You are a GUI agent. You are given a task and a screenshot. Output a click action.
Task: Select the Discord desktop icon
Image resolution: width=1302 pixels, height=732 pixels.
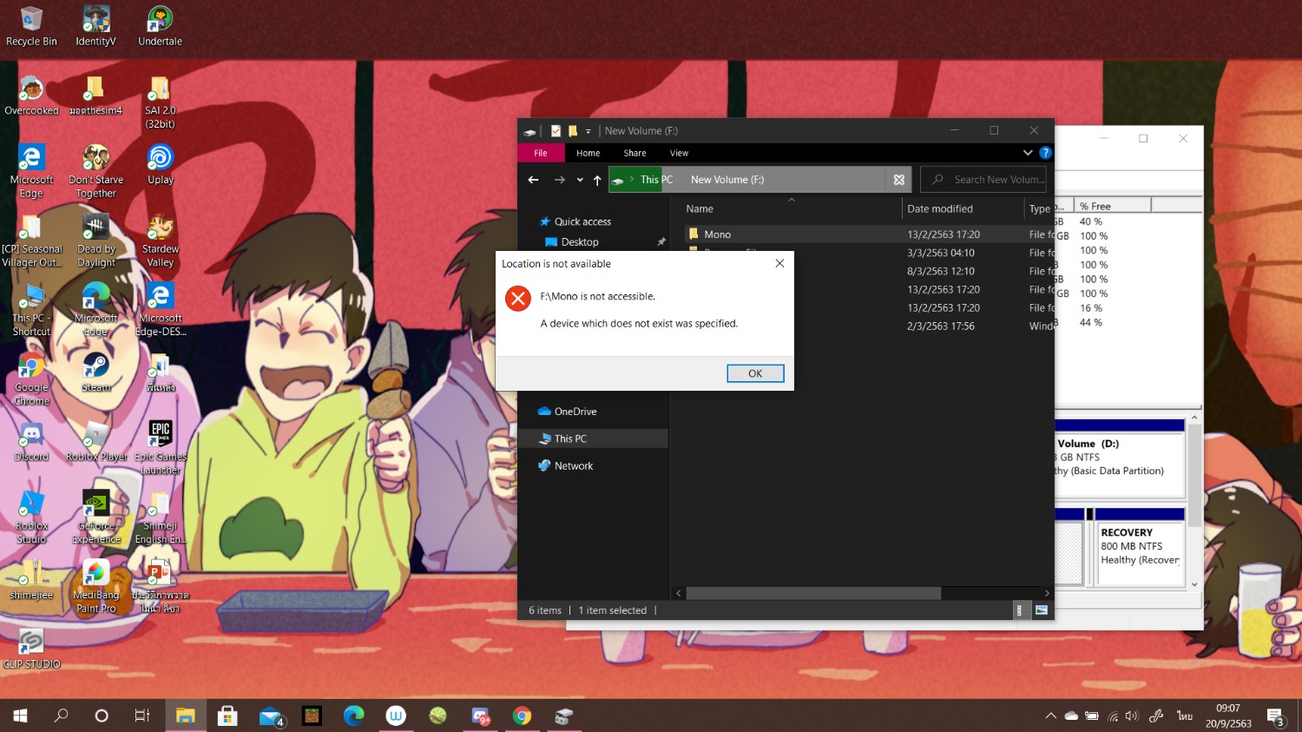coord(31,442)
